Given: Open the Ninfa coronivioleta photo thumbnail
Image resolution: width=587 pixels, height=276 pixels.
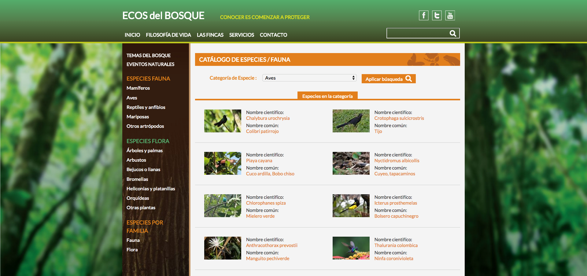Looking at the screenshot, I should (x=351, y=248).
